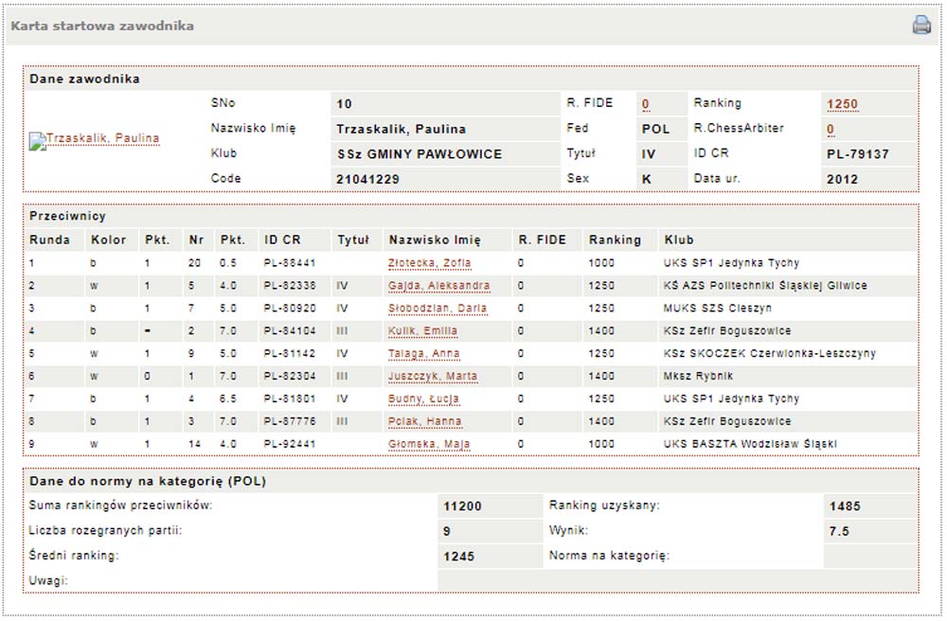Click the Runda column header
The width and height of the screenshot is (947, 621).
coord(49,240)
